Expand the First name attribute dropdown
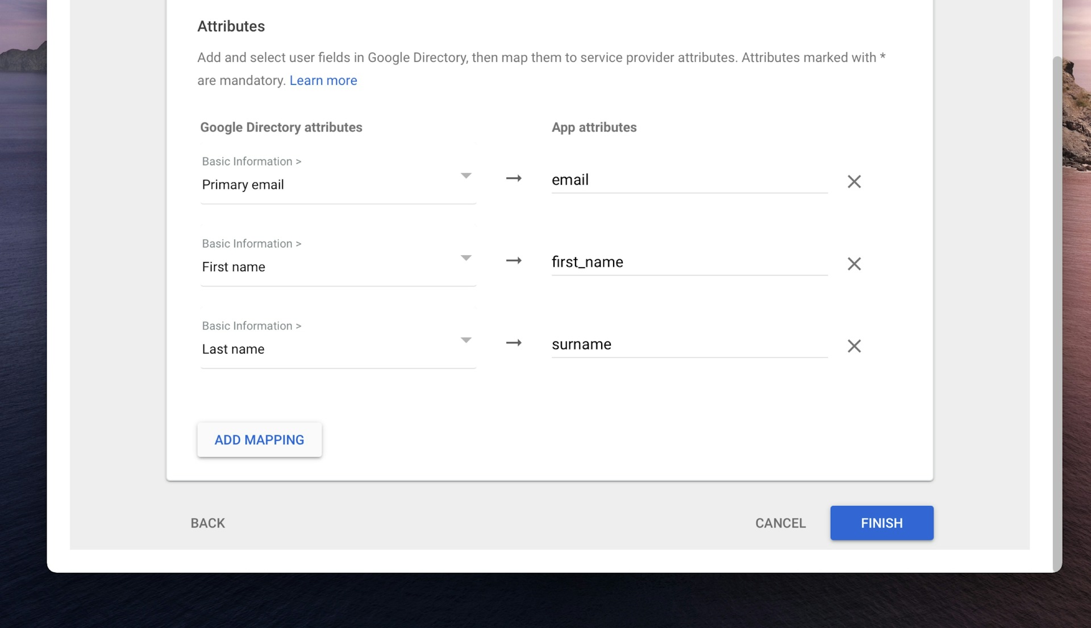This screenshot has height=628, width=1091. tap(466, 259)
